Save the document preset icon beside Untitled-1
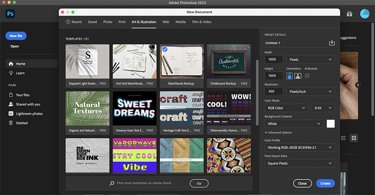 332,43
